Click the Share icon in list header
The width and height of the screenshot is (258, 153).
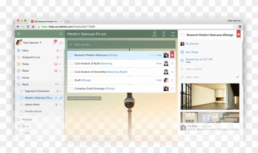pyautogui.click(x=154, y=34)
